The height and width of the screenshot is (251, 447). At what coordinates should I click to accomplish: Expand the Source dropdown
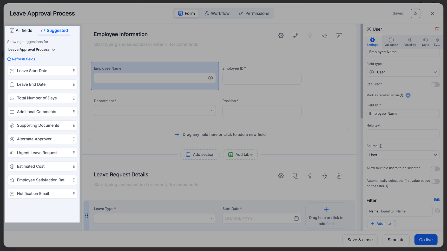coord(403,155)
